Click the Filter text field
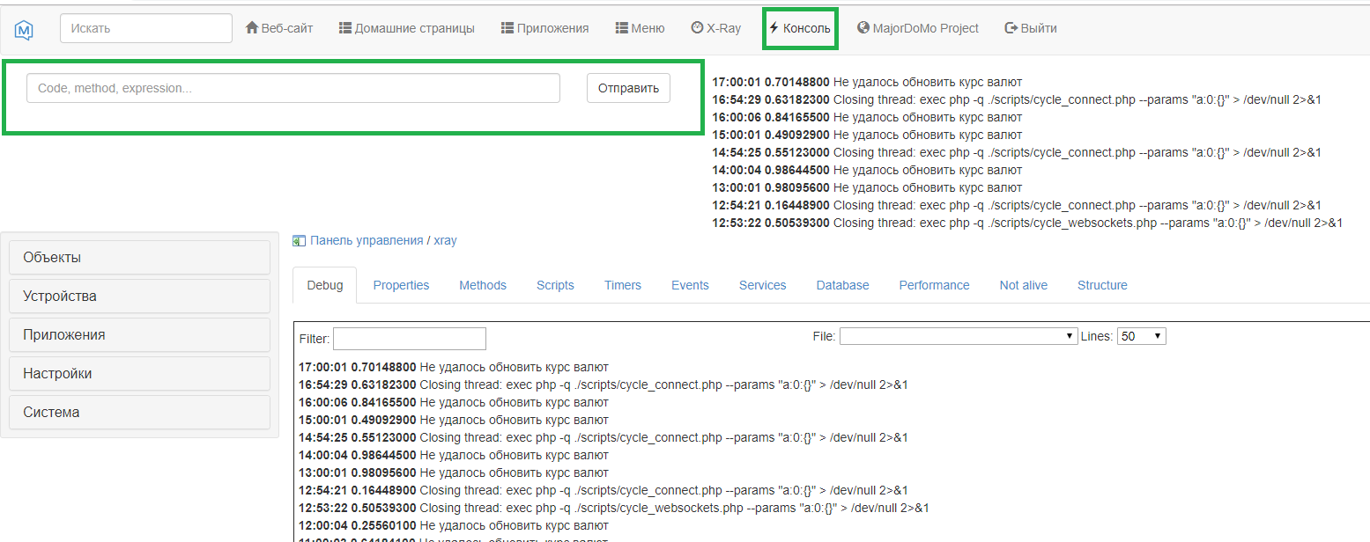Viewport: 1370px width, 542px height. point(409,339)
